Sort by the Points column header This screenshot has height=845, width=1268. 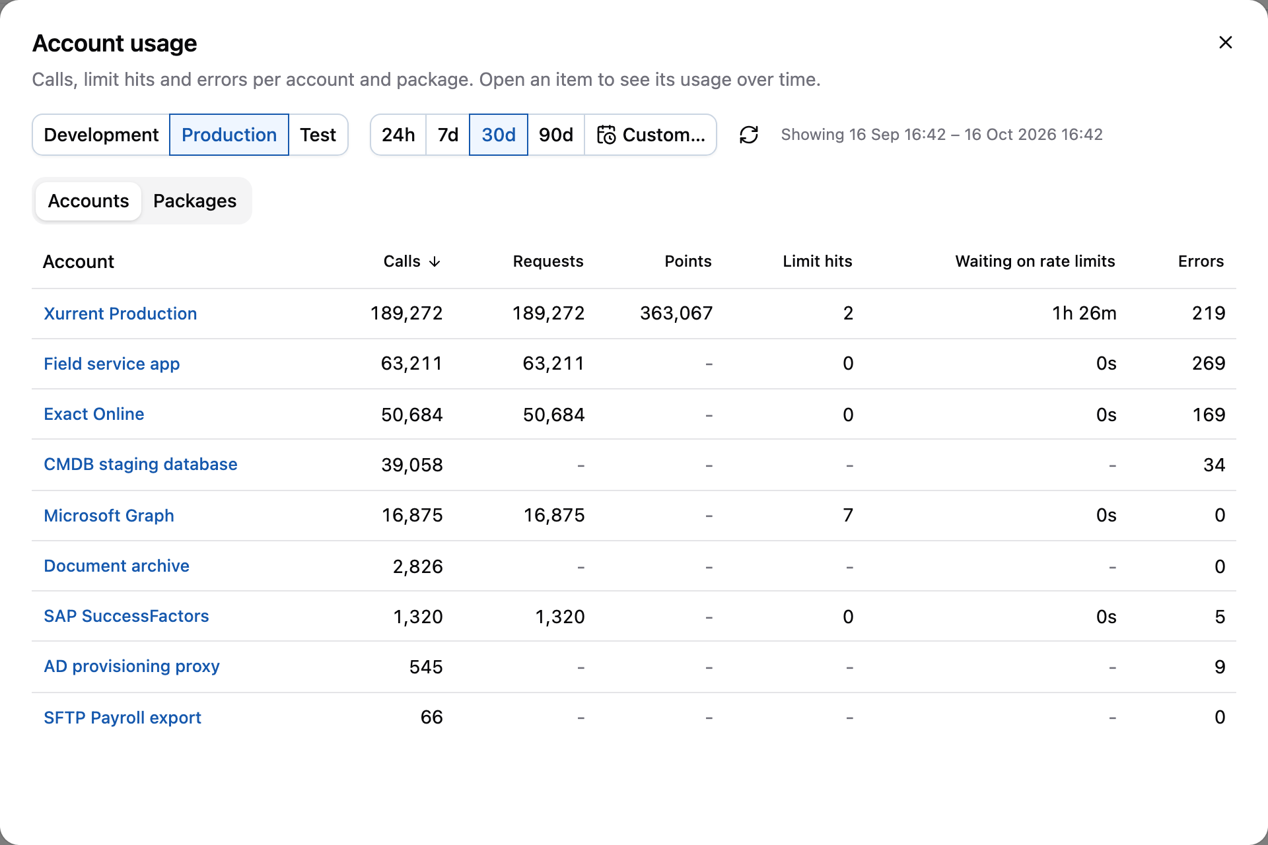click(x=688, y=261)
